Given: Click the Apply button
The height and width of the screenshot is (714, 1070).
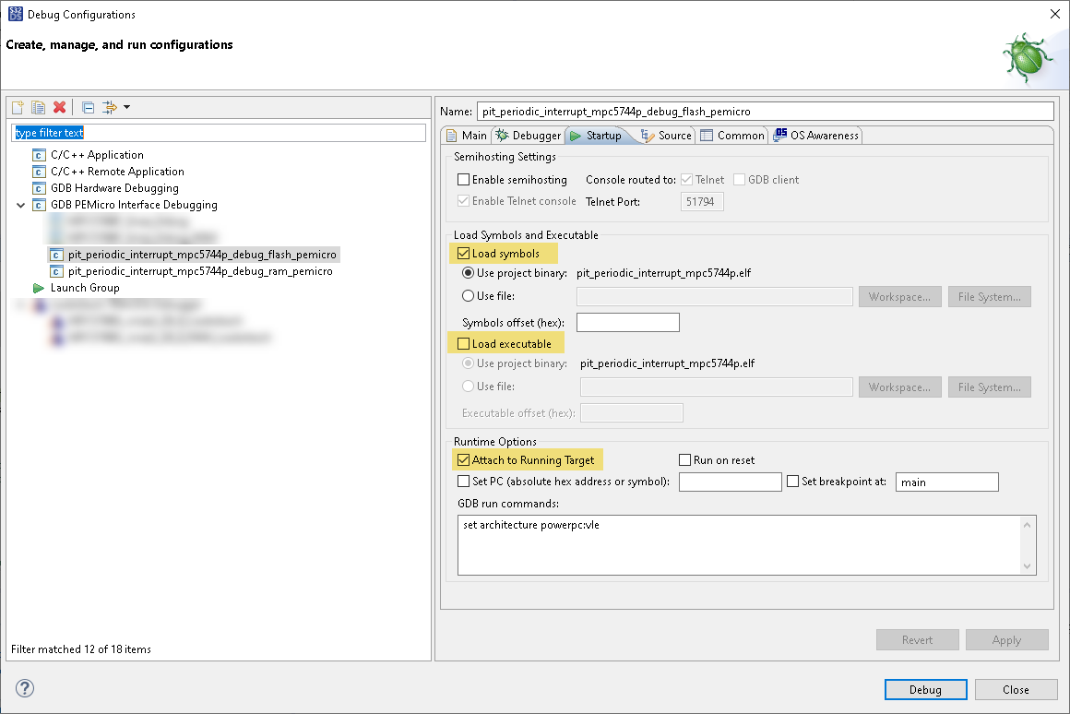Looking at the screenshot, I should tap(1006, 639).
